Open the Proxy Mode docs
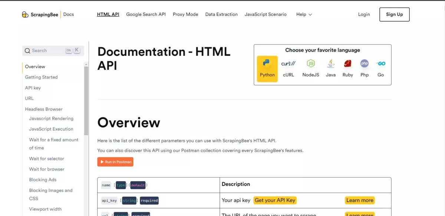This screenshot has height=216, width=445. pyautogui.click(x=185, y=14)
